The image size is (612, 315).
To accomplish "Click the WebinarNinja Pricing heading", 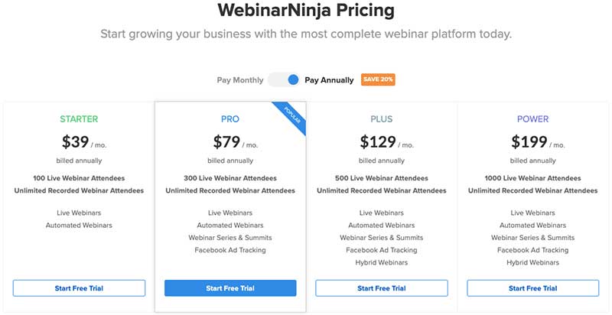I will point(306,11).
